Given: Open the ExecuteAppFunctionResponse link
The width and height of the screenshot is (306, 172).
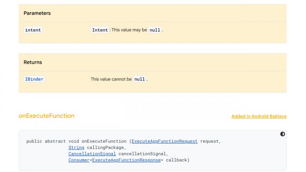Looking at the screenshot, I should [126, 160].
